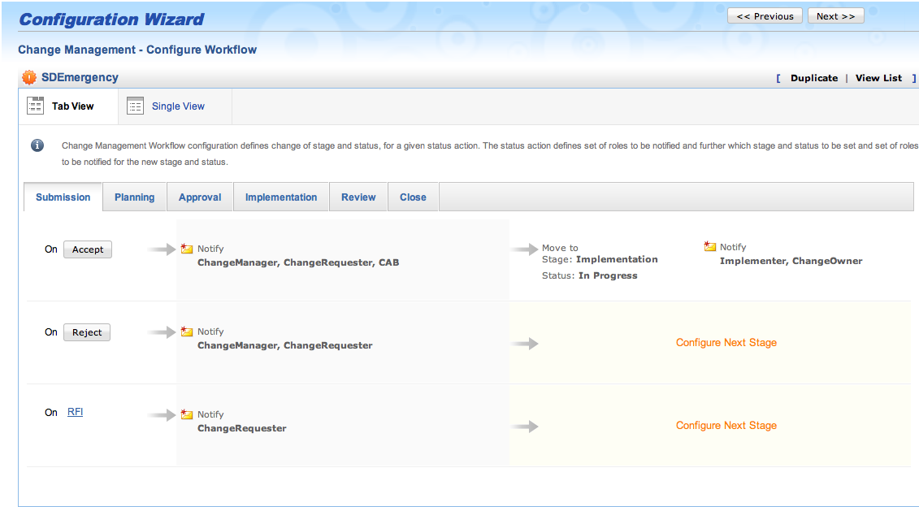919x507 pixels.
Task: Select the Single View layout icon
Action: click(135, 106)
